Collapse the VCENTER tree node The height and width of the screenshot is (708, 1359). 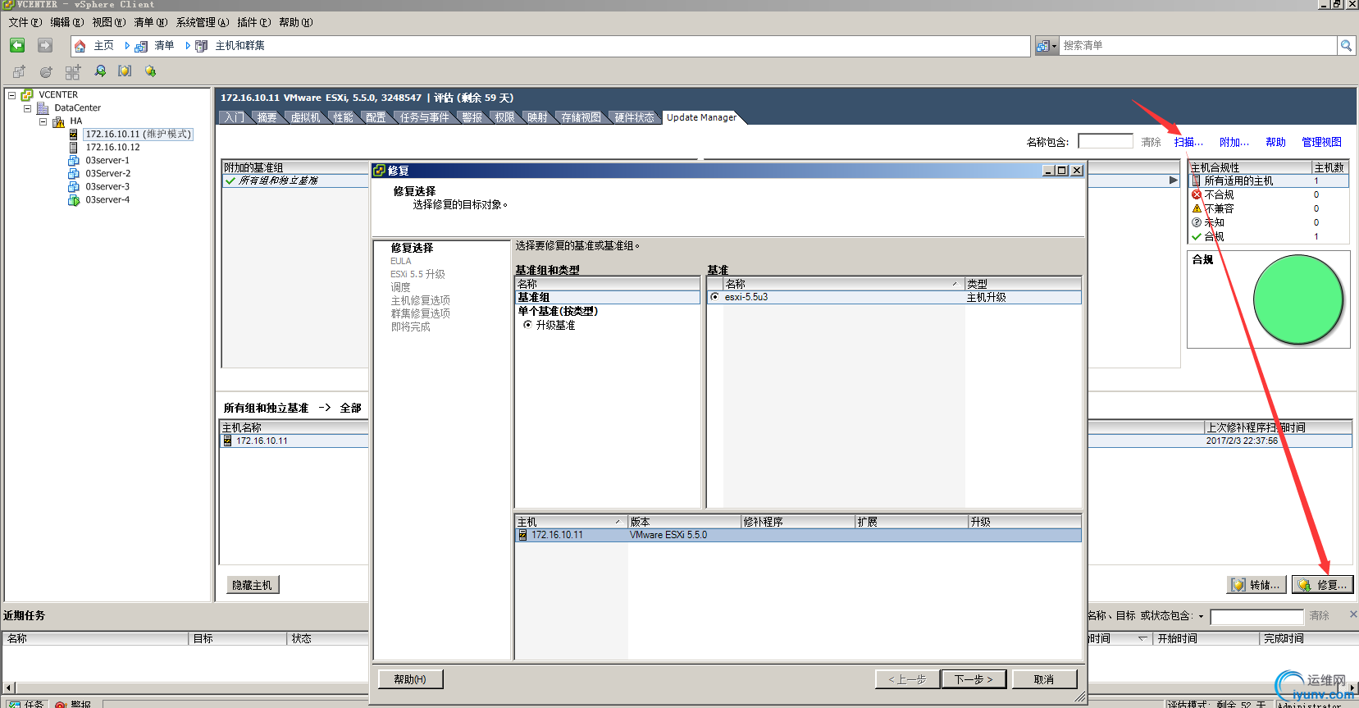click(12, 95)
